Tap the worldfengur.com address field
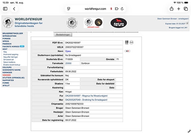Viewport: 191px width, 133px height. 95,9
